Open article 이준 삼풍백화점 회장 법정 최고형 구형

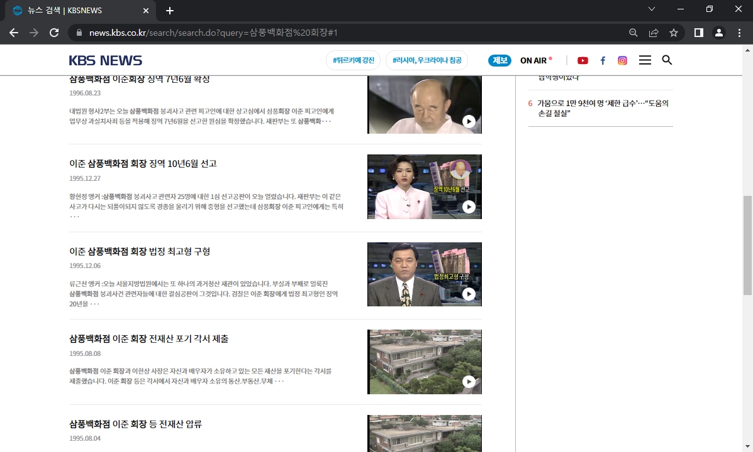tap(140, 252)
